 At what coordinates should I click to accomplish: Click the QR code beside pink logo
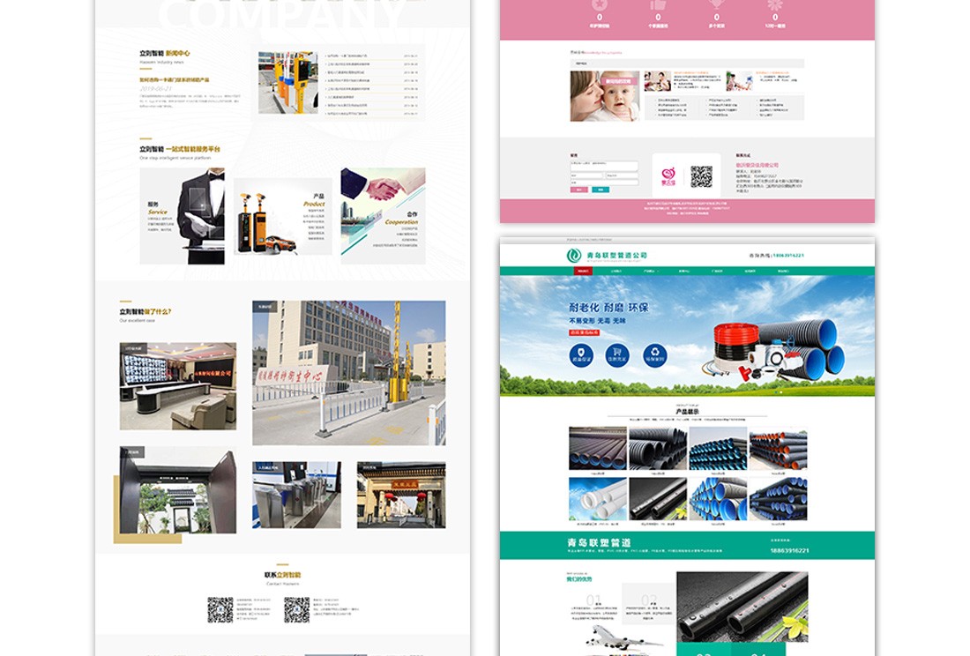coord(701,176)
